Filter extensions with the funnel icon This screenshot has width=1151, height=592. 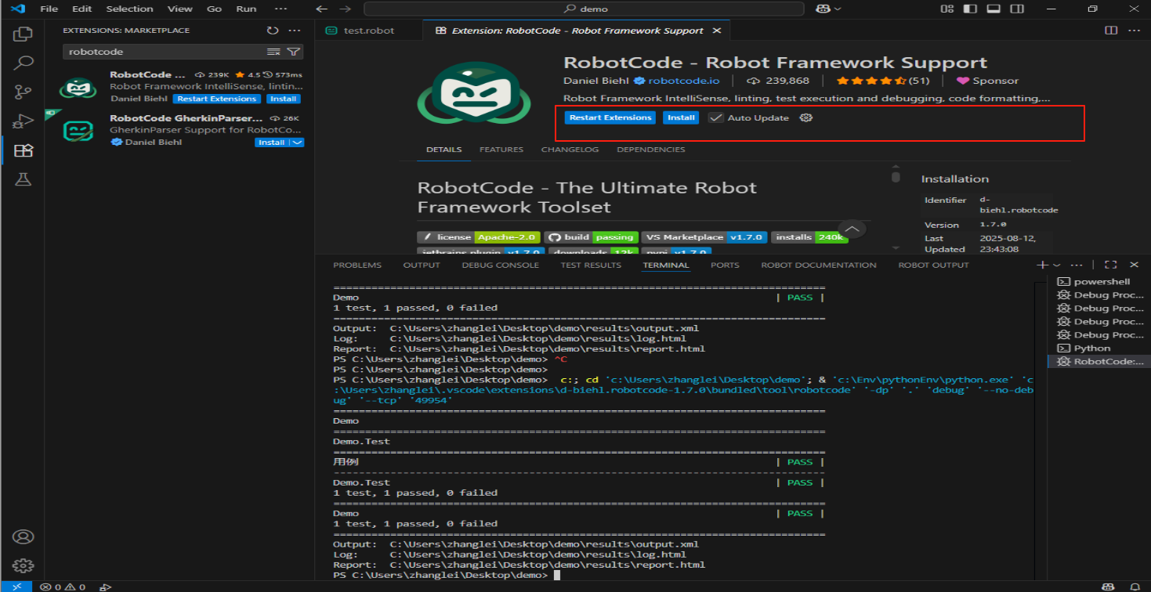(x=293, y=52)
